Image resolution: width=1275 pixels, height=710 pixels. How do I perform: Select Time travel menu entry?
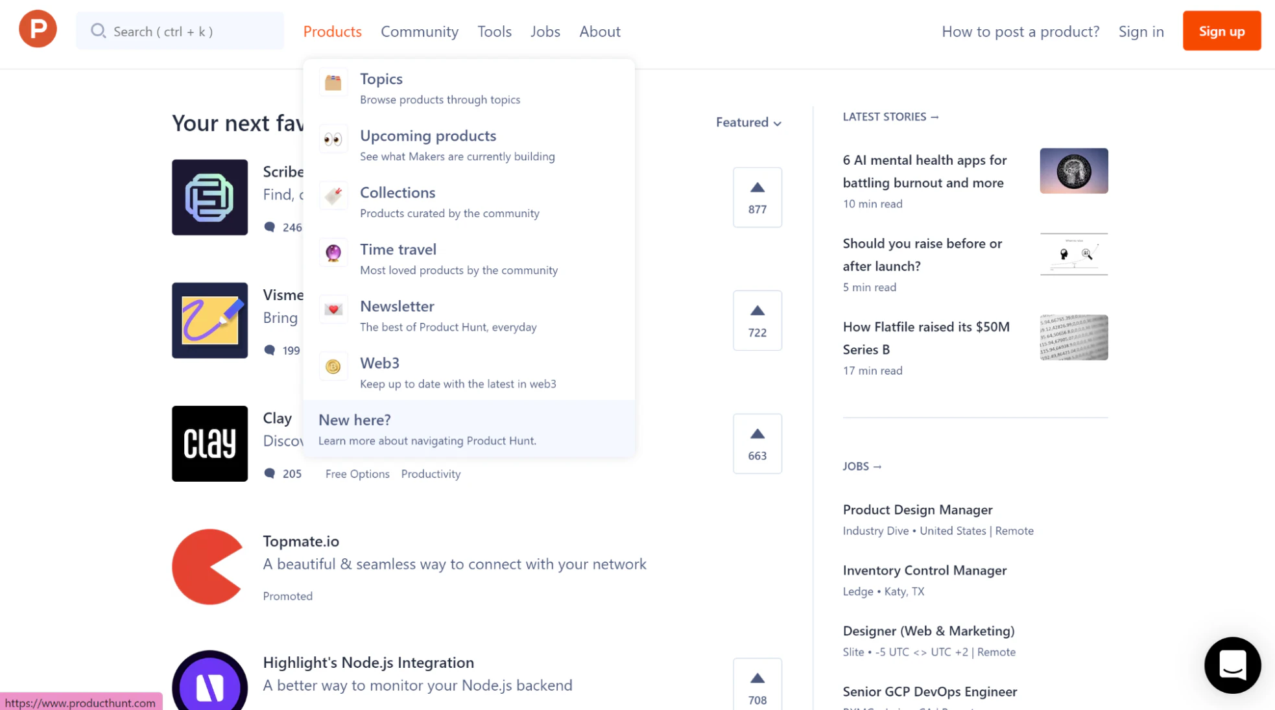click(x=469, y=259)
